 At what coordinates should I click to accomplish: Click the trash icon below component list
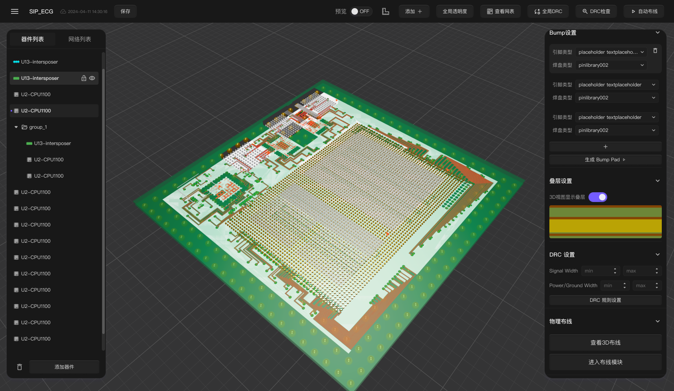(20, 367)
